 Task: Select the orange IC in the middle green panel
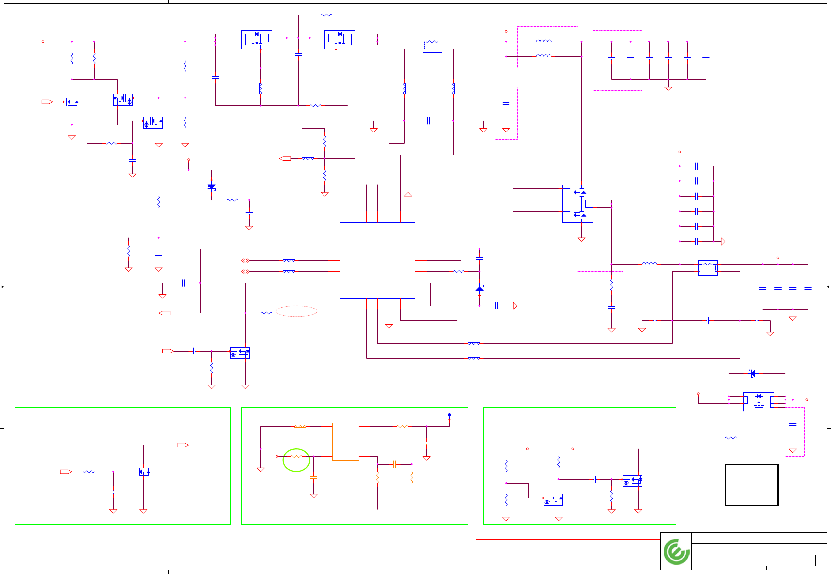(346, 442)
